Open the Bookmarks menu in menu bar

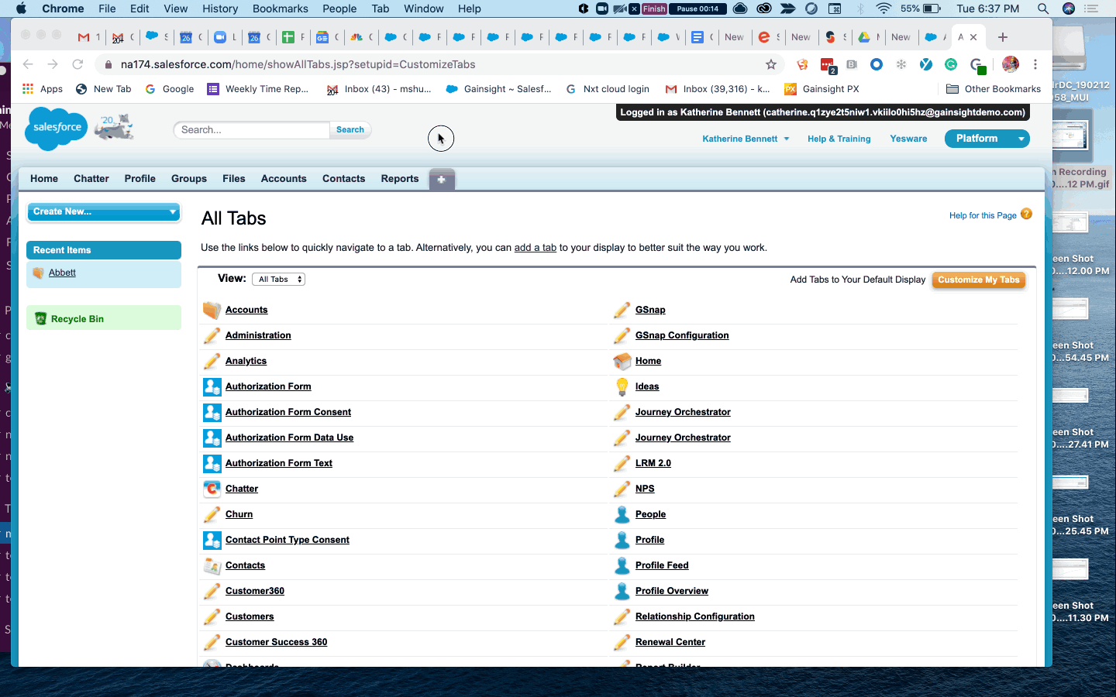point(281,9)
